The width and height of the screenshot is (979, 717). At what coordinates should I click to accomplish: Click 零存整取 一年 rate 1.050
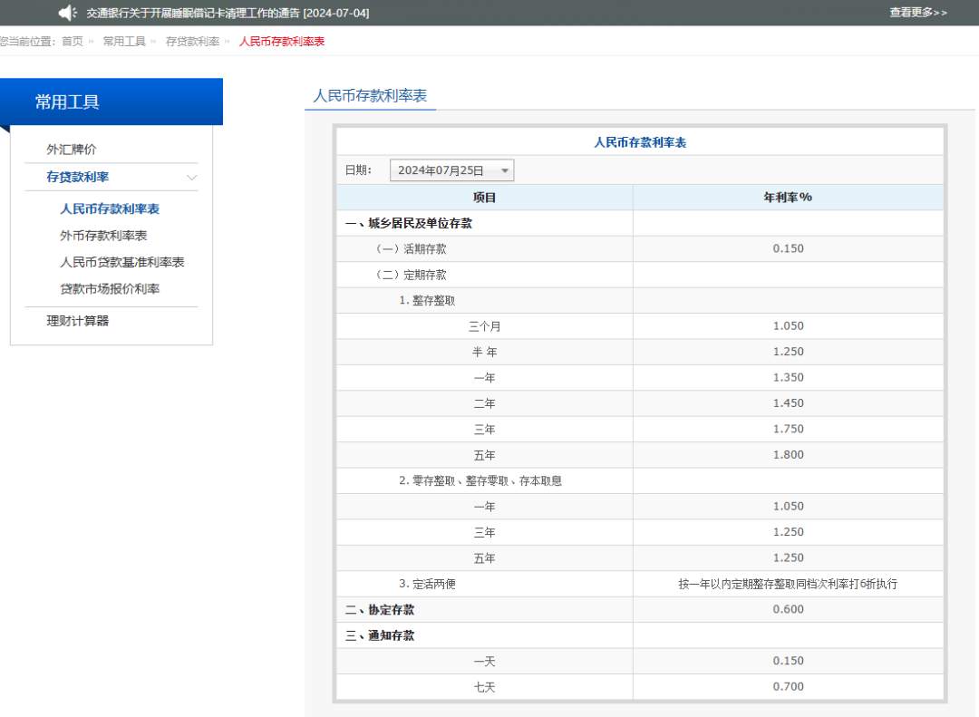789,507
